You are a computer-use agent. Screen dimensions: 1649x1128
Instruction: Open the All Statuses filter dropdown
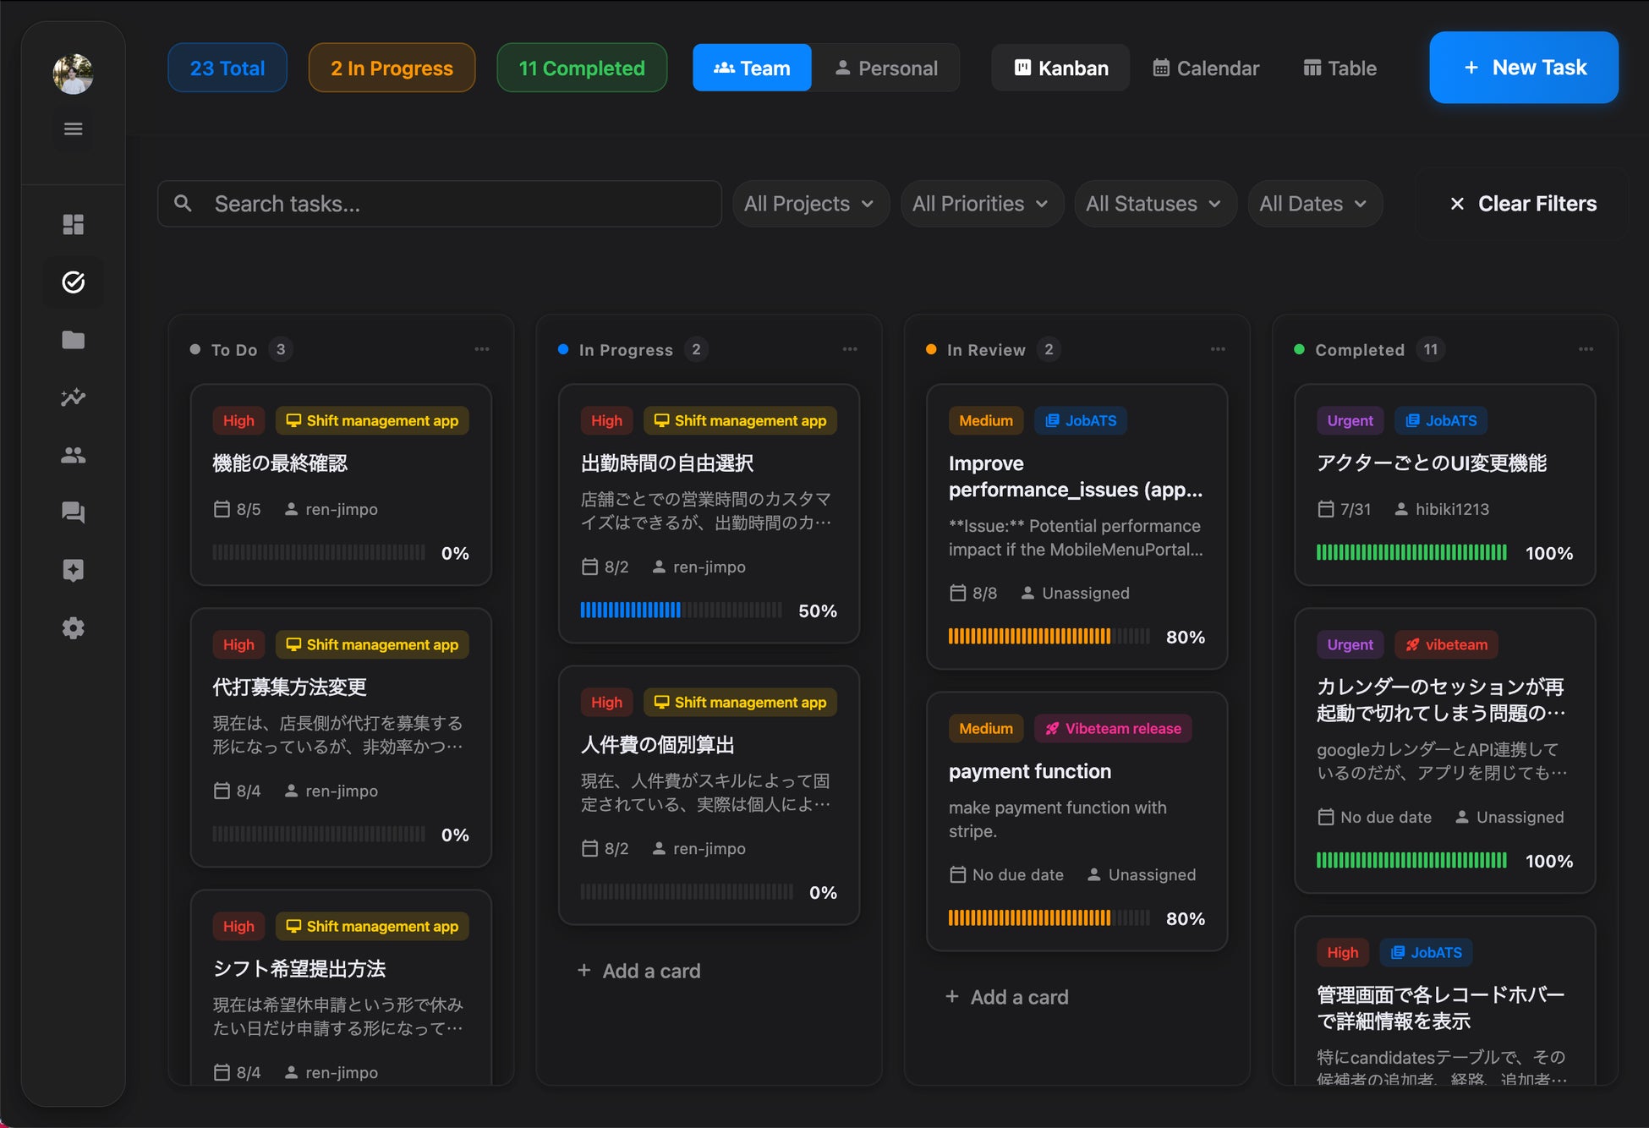1153,204
